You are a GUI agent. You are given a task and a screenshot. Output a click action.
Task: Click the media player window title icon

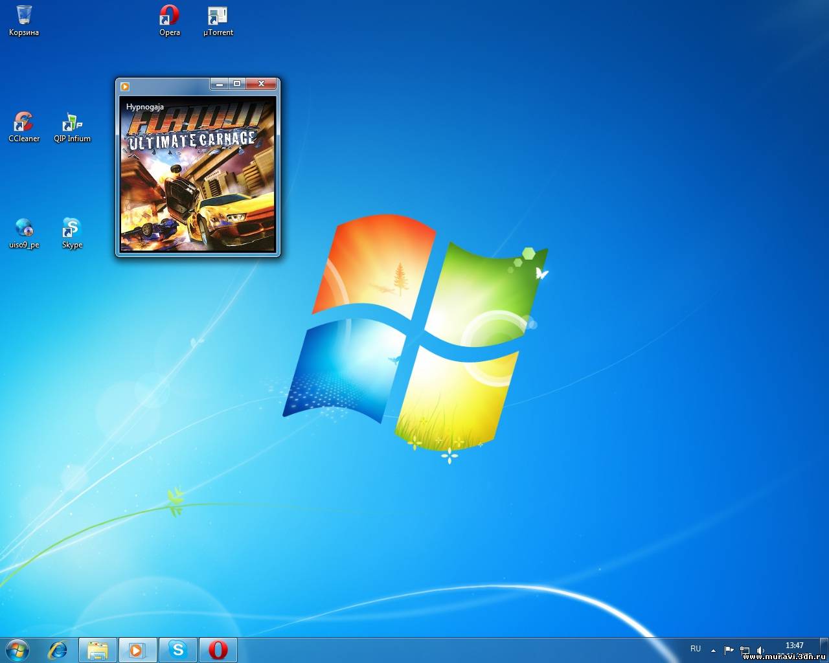pyautogui.click(x=125, y=86)
